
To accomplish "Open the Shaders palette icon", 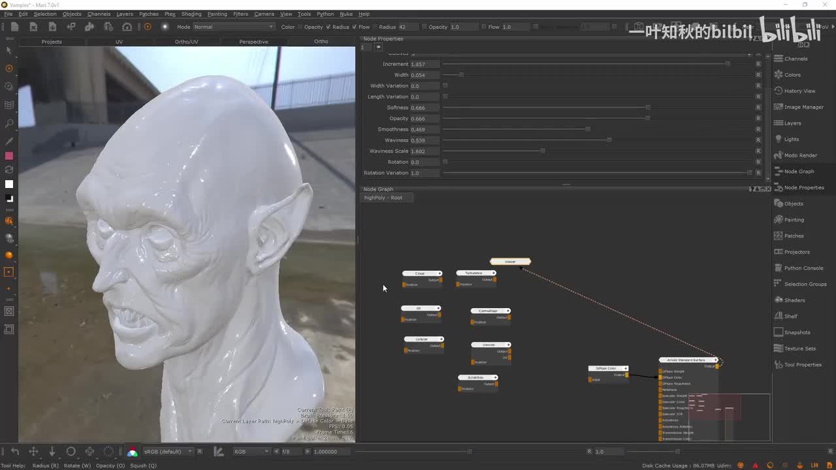I will 779,300.
